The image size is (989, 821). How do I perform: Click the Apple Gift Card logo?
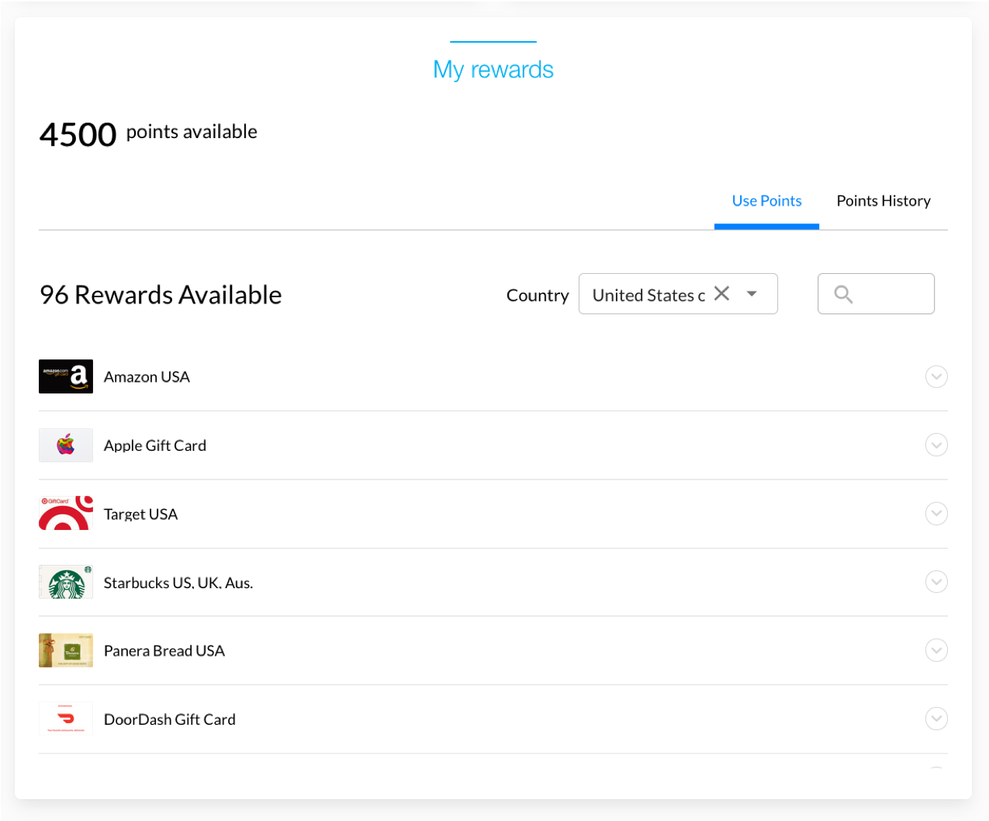(66, 445)
